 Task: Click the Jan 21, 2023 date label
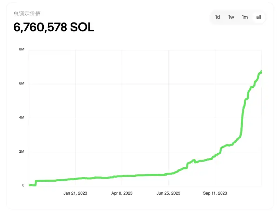tap(75, 193)
